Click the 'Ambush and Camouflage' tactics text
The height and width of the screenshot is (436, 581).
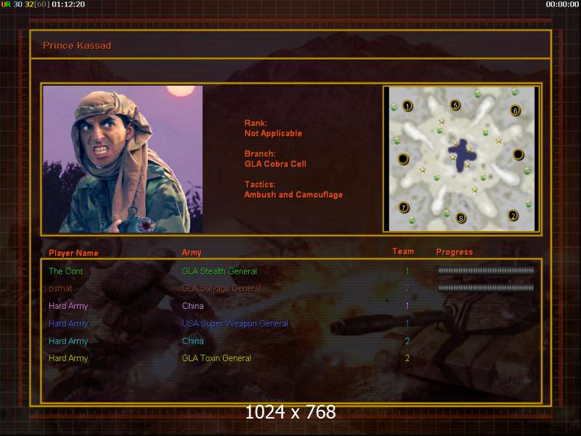[293, 195]
